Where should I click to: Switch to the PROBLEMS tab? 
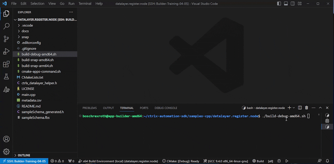[x=90, y=108]
